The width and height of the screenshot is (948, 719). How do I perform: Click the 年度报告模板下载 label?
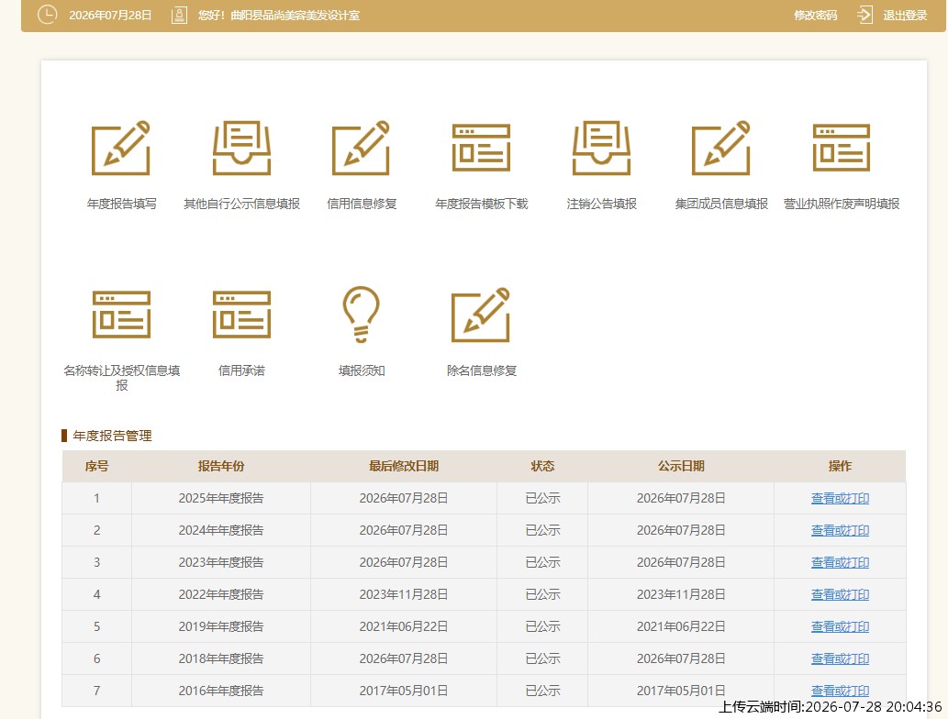(481, 204)
